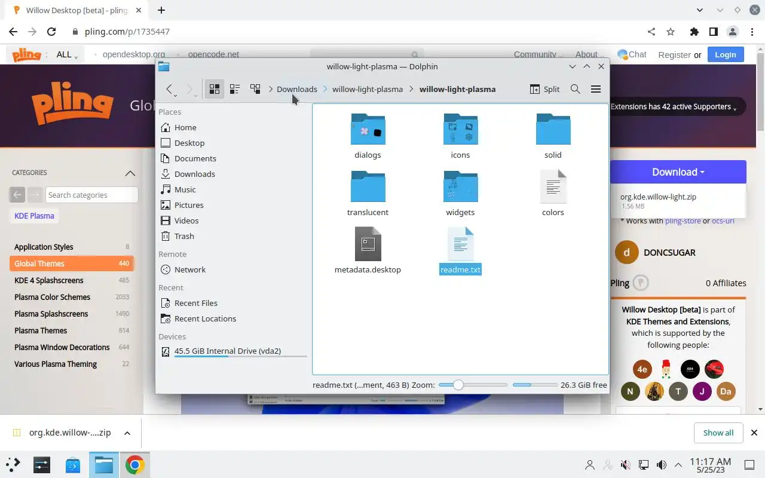Collapse the Categories section chevron
Viewport: 765px width, 478px height.
[130, 173]
